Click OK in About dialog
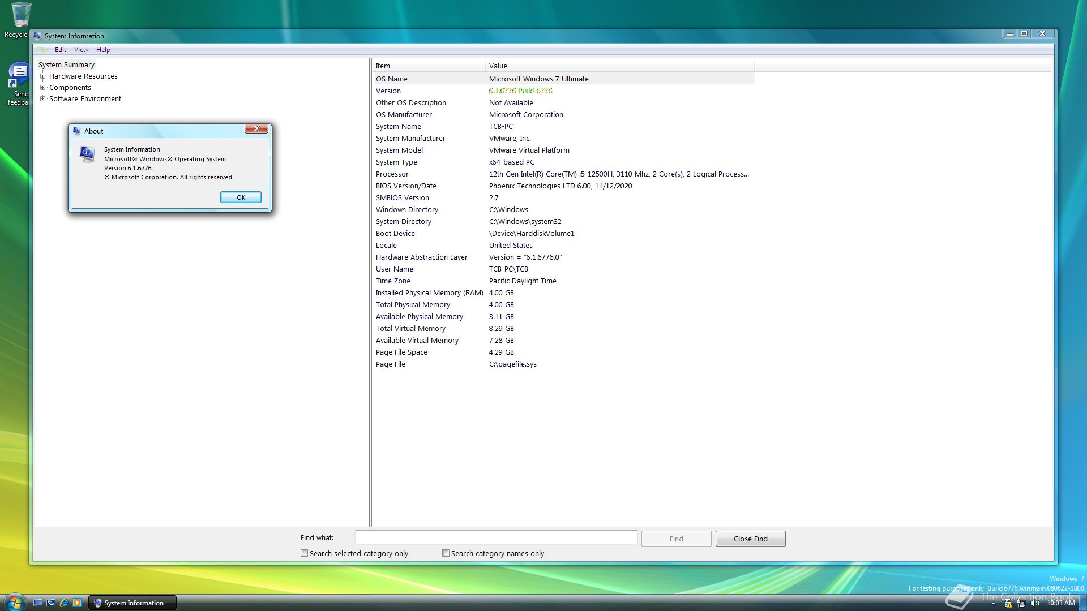This screenshot has width=1087, height=611. (x=241, y=197)
